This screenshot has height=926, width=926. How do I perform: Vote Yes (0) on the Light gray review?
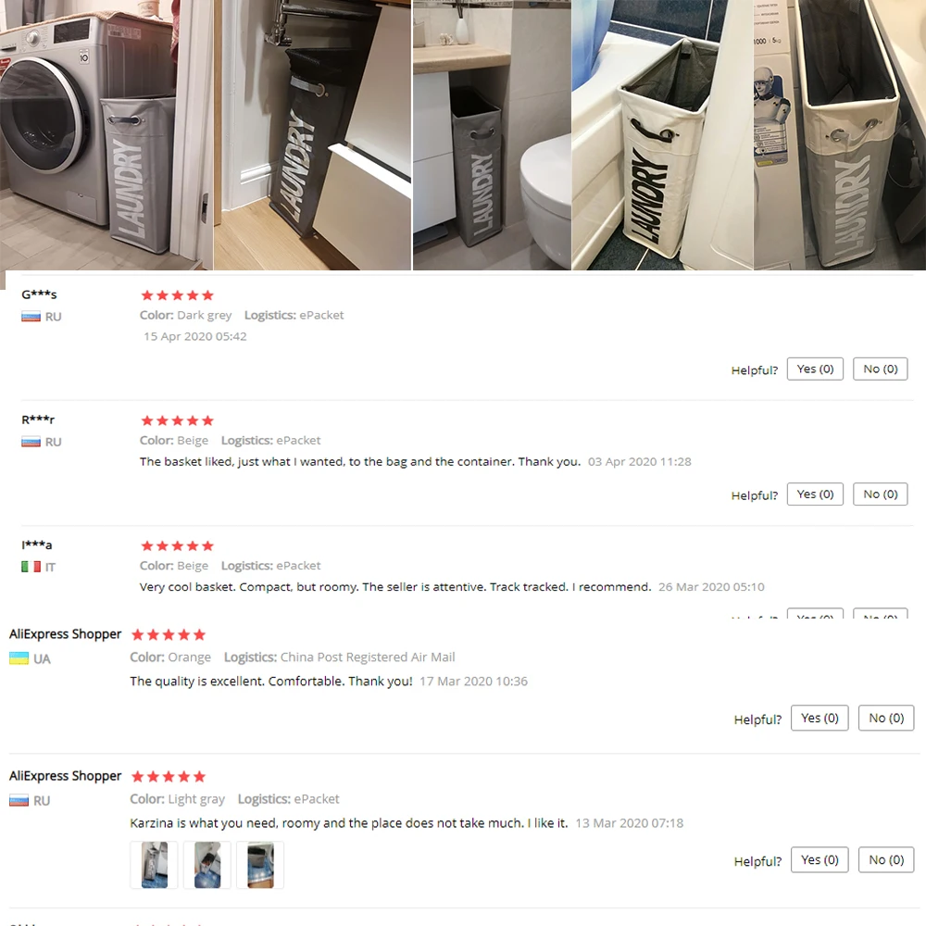(x=820, y=860)
